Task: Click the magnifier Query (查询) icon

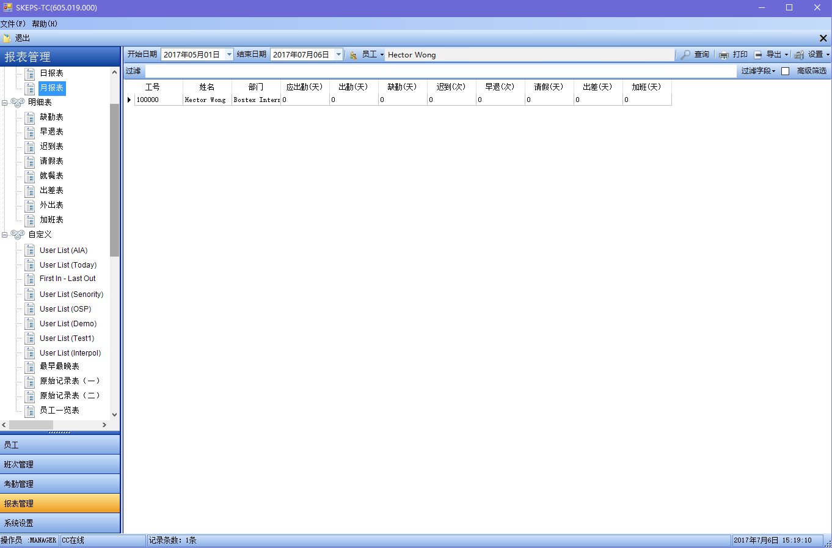Action: (685, 55)
